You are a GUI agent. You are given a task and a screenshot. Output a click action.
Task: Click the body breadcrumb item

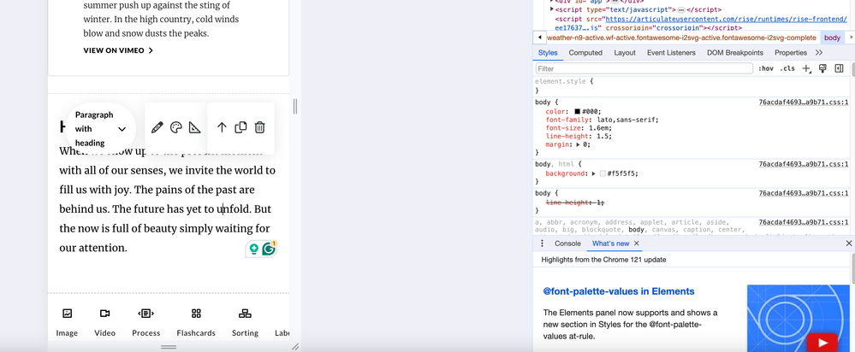click(832, 38)
